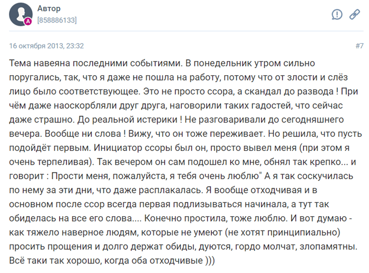This screenshot has width=369, height=273.
Task: Click the words 'До реальной истерики'
Action: point(128,120)
